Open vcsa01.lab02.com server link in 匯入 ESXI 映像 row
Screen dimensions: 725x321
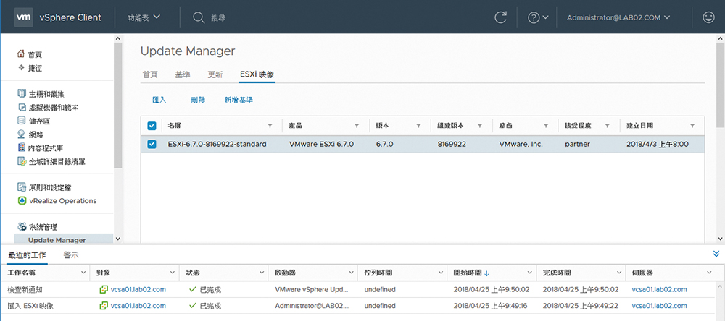point(659,306)
